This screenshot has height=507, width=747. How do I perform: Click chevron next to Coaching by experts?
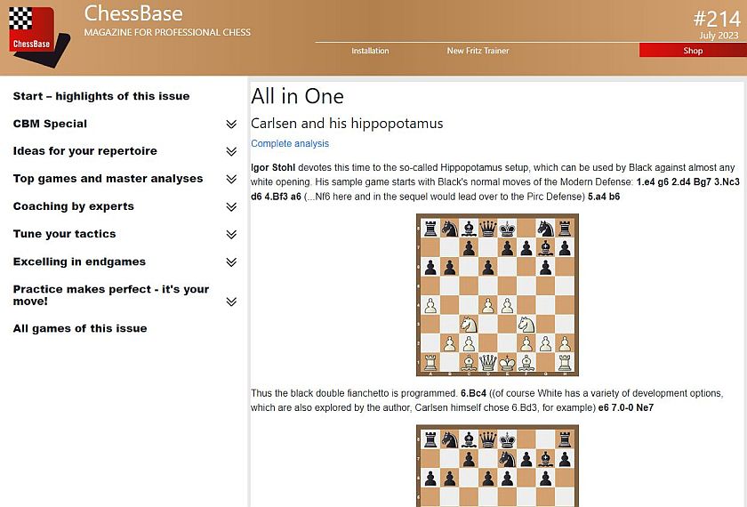(231, 207)
